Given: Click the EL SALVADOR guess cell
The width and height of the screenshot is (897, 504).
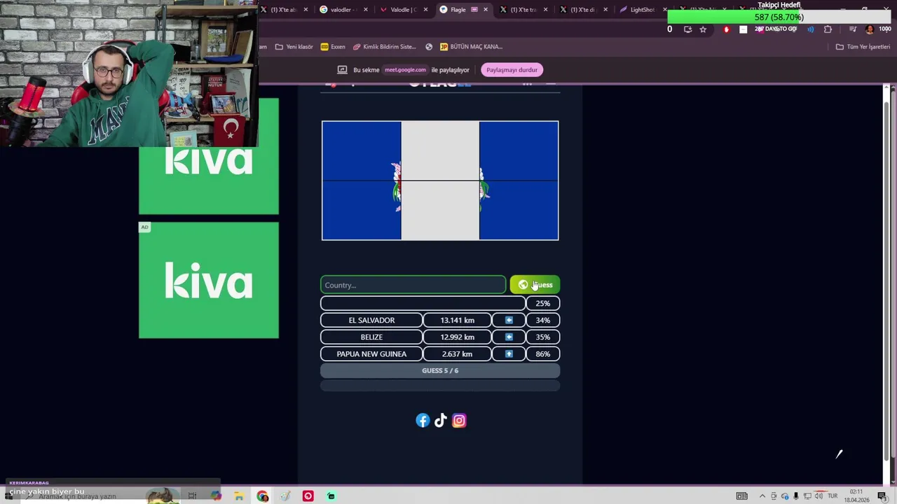Looking at the screenshot, I should [371, 320].
